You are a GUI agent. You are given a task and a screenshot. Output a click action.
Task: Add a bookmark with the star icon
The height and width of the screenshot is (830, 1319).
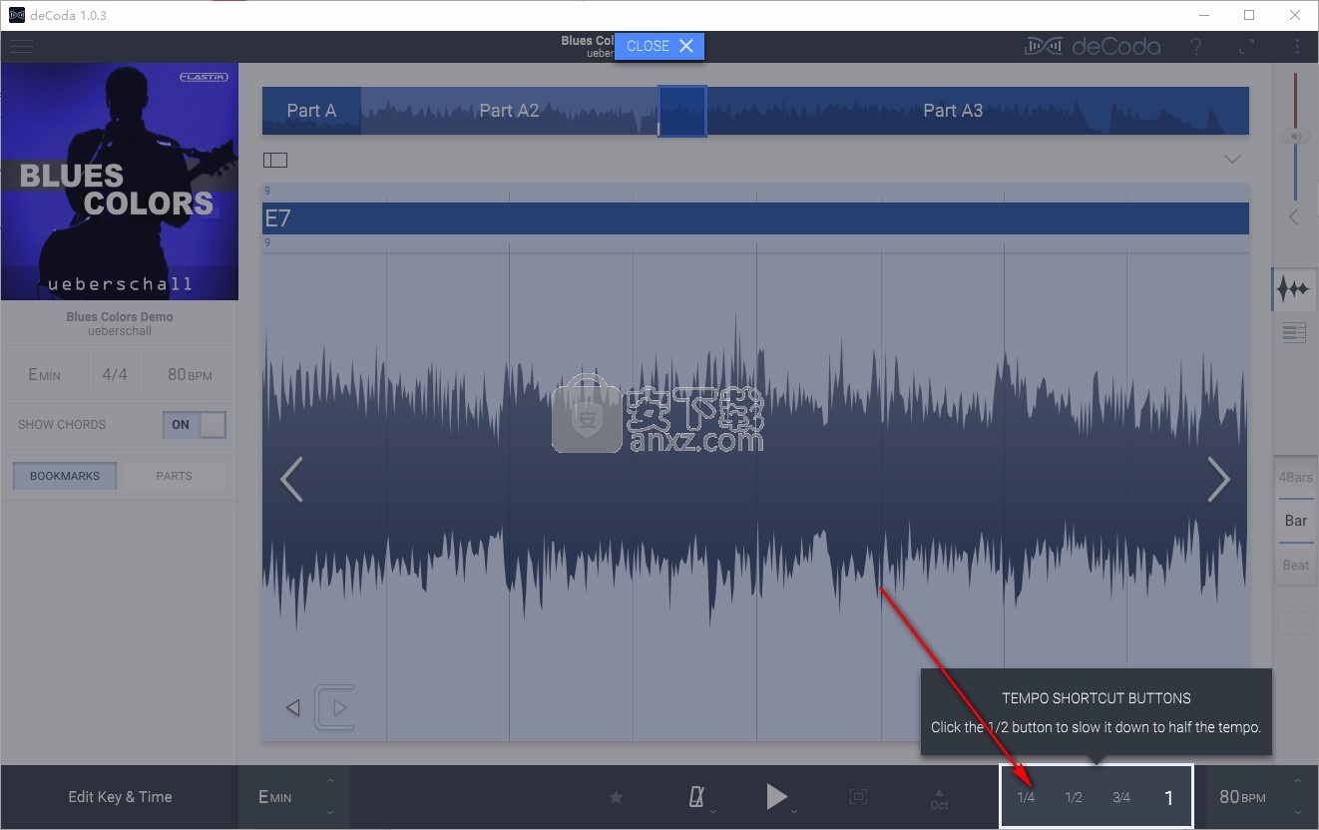(616, 797)
